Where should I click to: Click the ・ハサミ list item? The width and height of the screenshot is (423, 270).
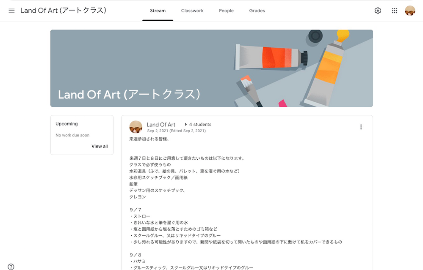coord(138,261)
